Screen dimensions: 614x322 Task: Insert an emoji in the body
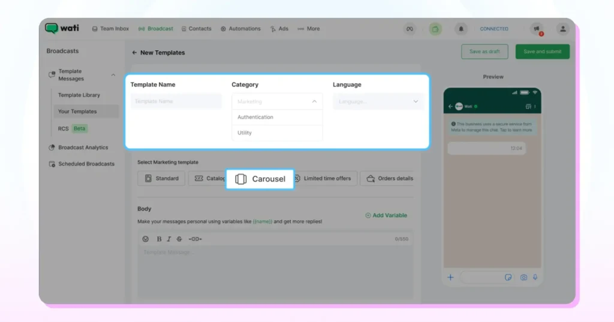click(145, 239)
